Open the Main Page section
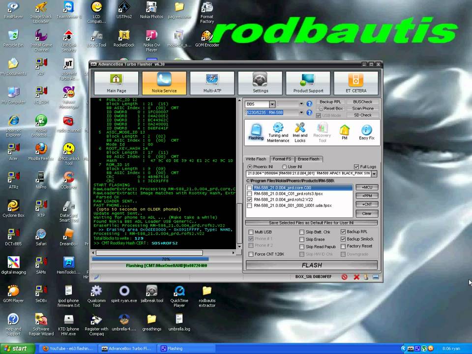Screen dimensions: 472x354 [116, 83]
